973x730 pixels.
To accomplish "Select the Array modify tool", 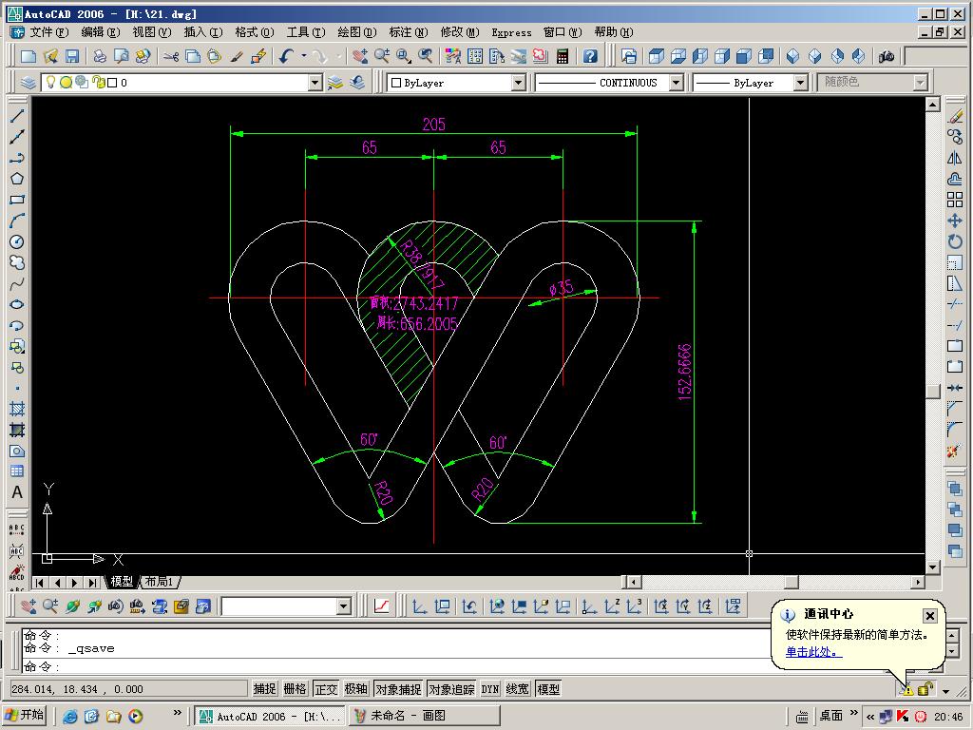I will [955, 200].
